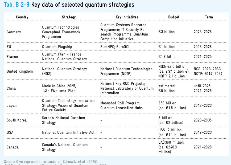The height and width of the screenshot is (165, 231).
Task: Click France's '€1.8 billion' budget cell
Action: click(168, 57)
